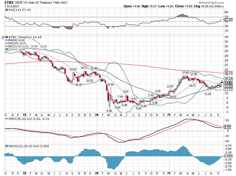Click the red PMO signal value '8.46'
Viewport: 236px width, 176px height.
tap(46, 119)
